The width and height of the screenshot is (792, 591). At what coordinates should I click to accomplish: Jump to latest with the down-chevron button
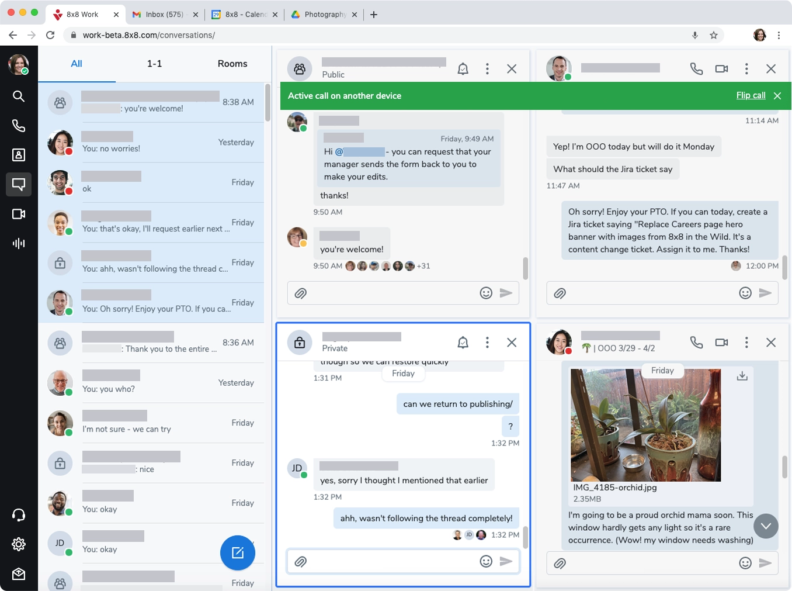[x=766, y=526]
